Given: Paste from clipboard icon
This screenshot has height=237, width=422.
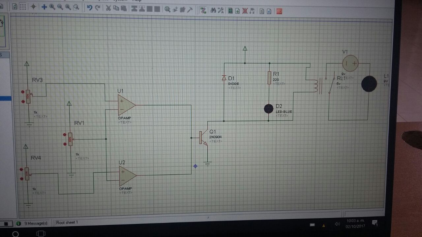Looking at the screenshot, I should tap(124, 8).
